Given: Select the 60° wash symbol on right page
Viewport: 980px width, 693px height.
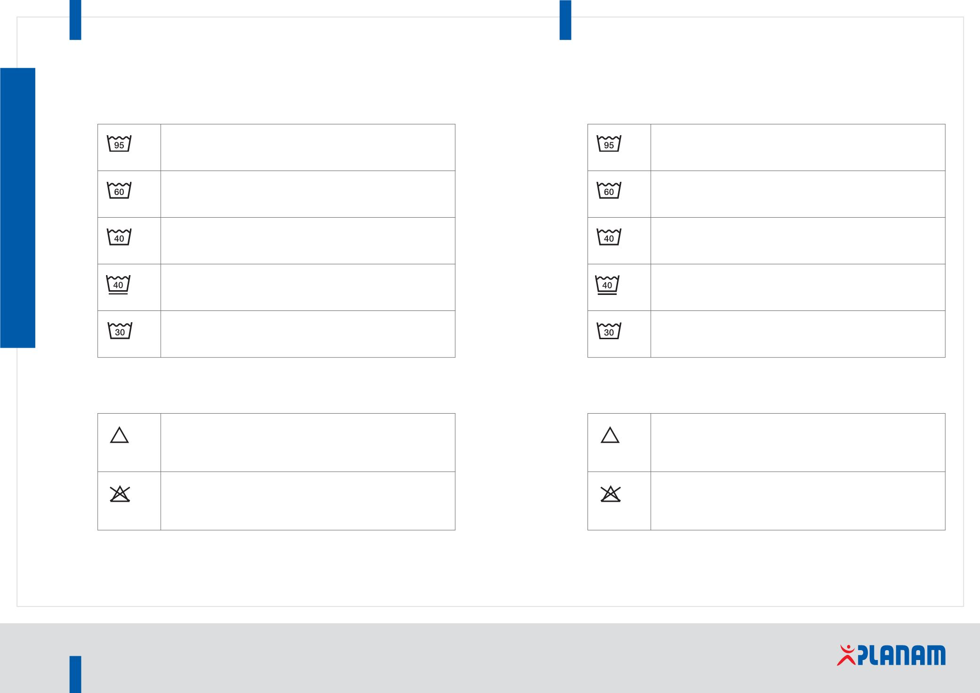Looking at the screenshot, I should tap(609, 190).
